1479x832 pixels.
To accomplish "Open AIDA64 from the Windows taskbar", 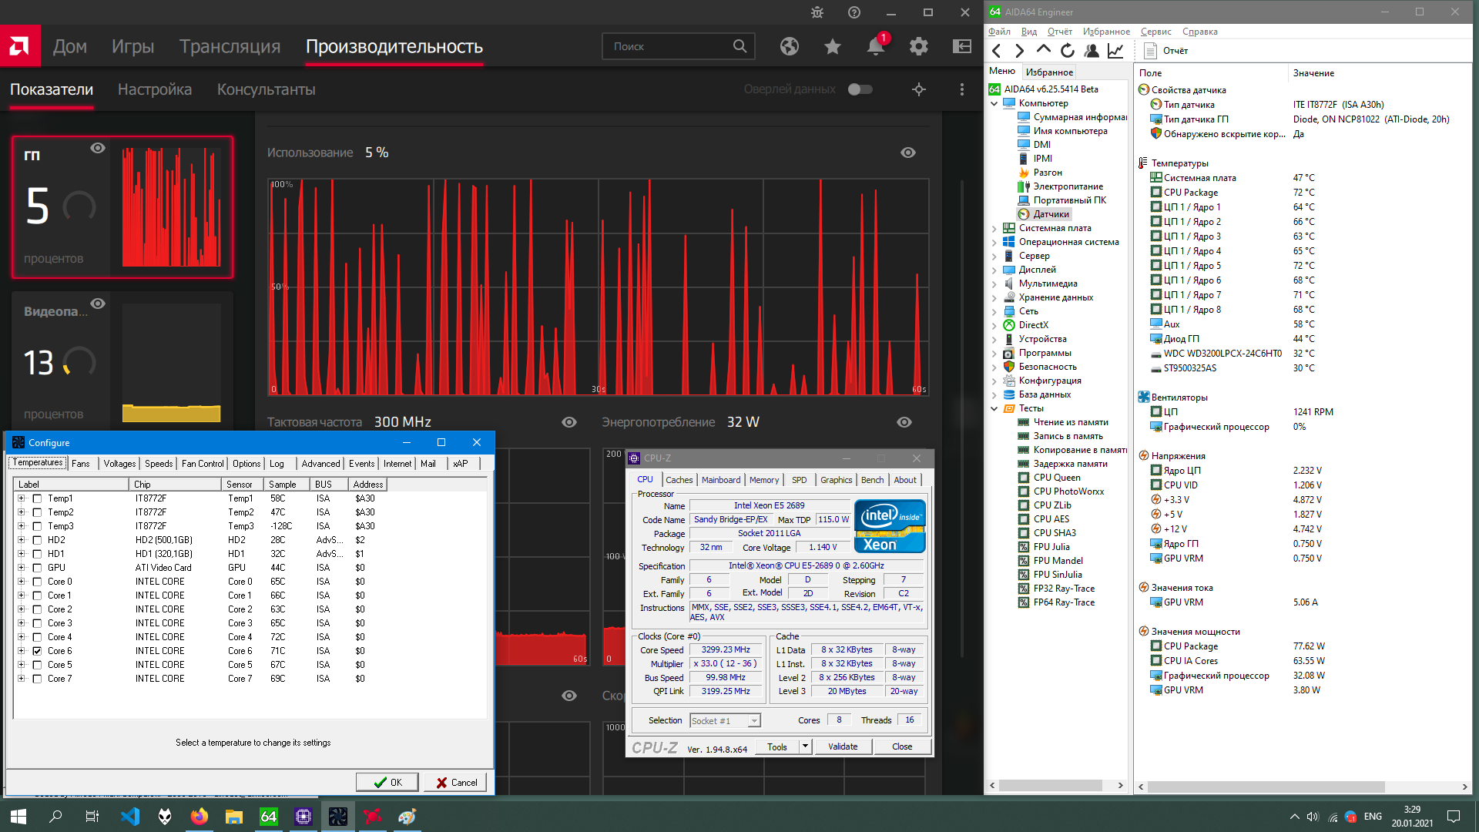I will (x=268, y=817).
